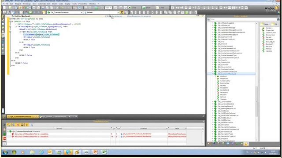Image resolution: width=282 pixels, height=158 pixels.
Task: Collapse the QM_CustomerPhonebook tree node
Action: pos(213,74)
